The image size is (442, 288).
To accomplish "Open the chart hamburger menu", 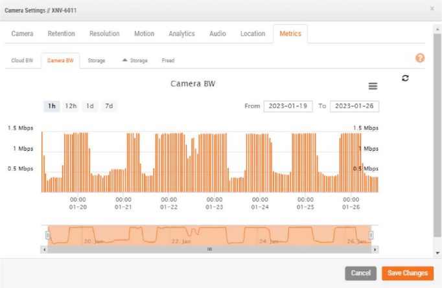I will [x=373, y=86].
